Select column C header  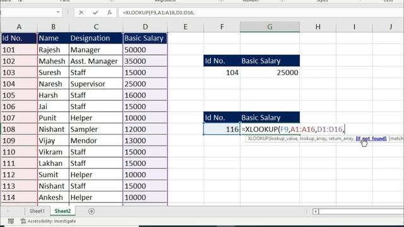point(96,26)
